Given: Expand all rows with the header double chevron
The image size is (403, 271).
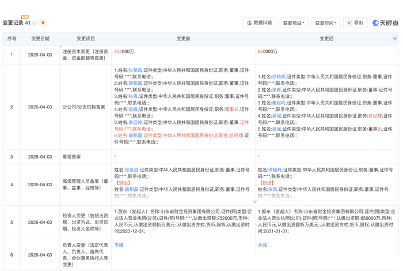Looking at the screenshot, I should click(x=394, y=39).
